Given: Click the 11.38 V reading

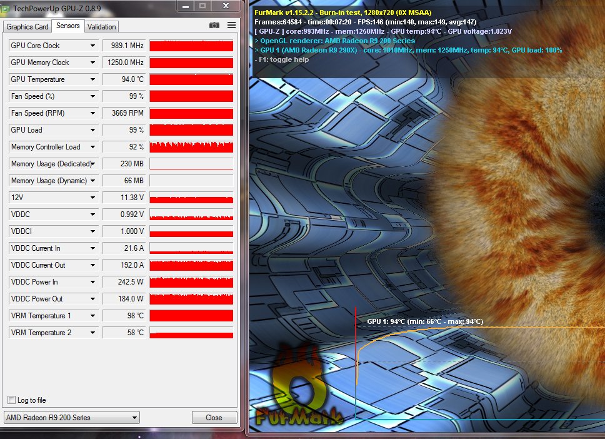Looking at the screenshot, I should pyautogui.click(x=124, y=197).
